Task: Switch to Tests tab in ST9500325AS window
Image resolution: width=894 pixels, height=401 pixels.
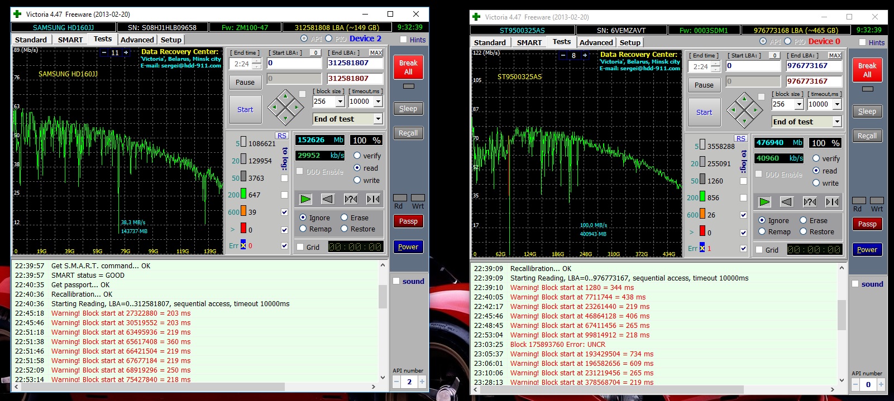Action: pos(562,42)
